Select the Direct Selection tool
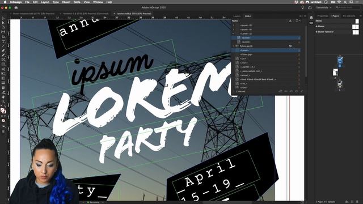 (x=3, y=23)
